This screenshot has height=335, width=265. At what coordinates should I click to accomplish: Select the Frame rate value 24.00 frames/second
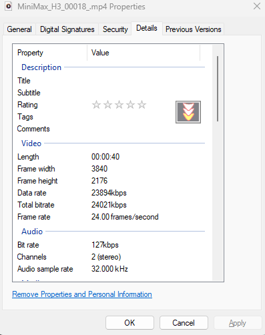125,217
